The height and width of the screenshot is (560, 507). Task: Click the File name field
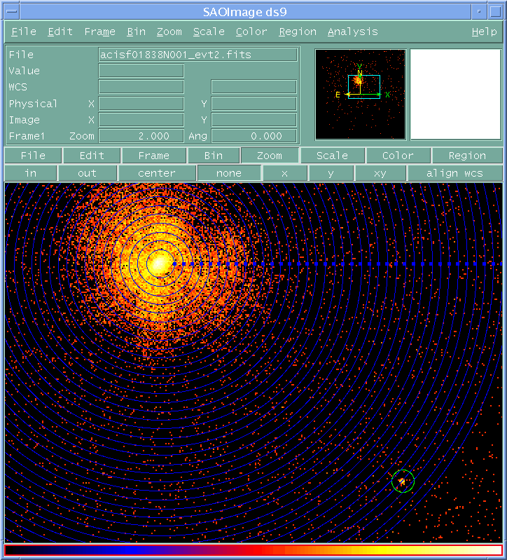pos(197,55)
